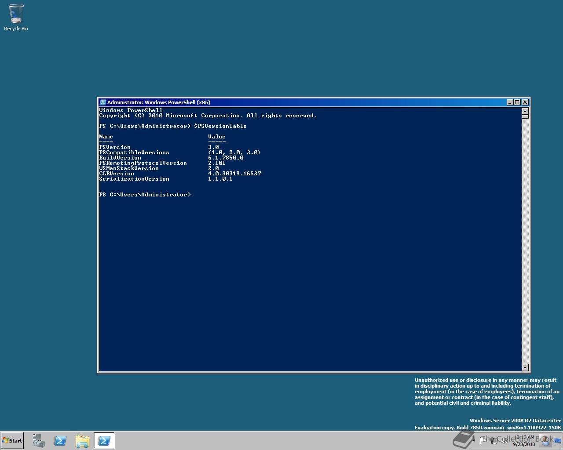This screenshot has height=450, width=563.
Task: Click the 'Value' column header
Action: (x=217, y=137)
